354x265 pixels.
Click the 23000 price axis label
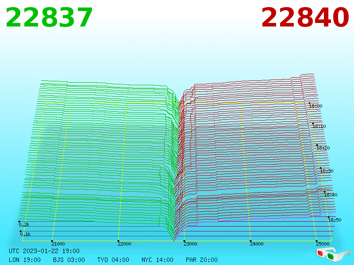coord(190,244)
